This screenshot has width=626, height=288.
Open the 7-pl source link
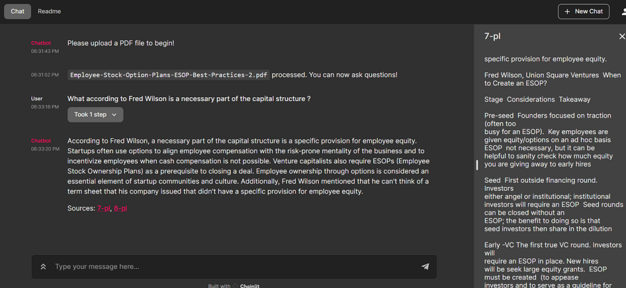pos(103,208)
